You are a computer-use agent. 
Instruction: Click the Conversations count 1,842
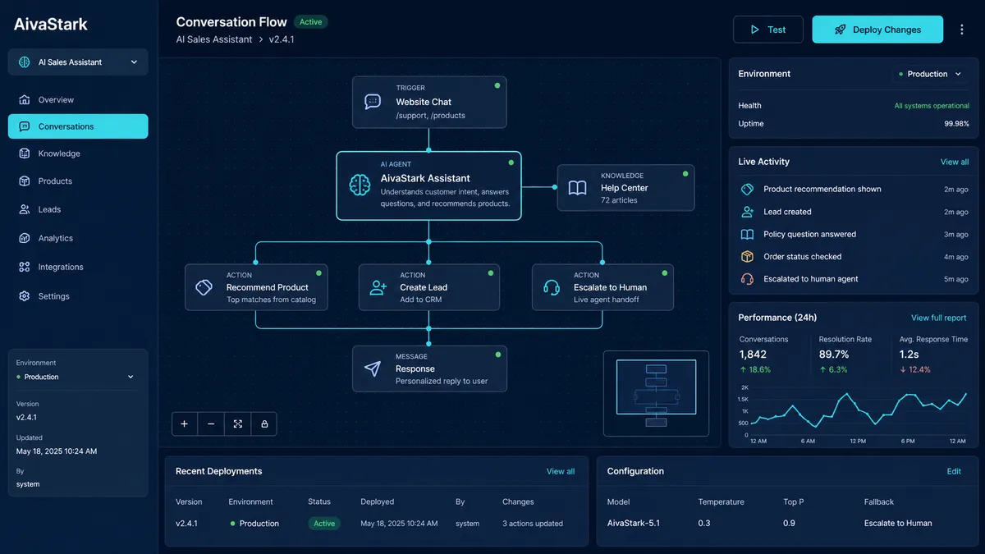coord(753,355)
